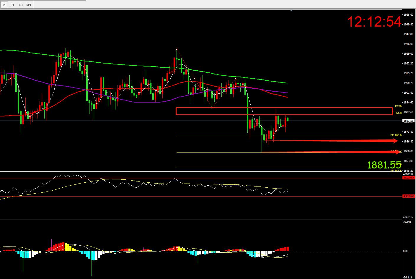This screenshot has width=416, height=279.
Task: Click the 1873.80 price scale value
Action: (x=408, y=132)
